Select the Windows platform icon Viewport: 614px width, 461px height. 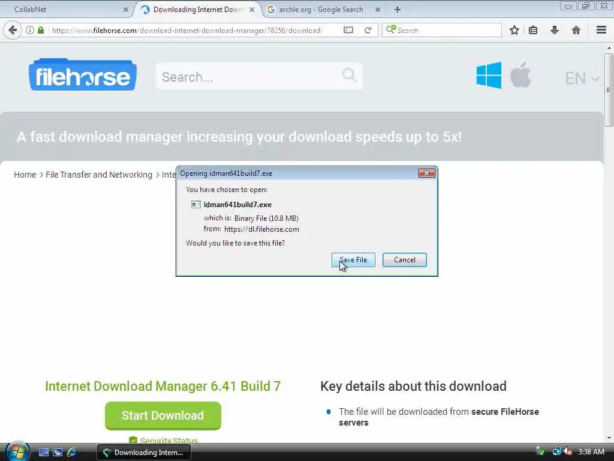tap(489, 75)
